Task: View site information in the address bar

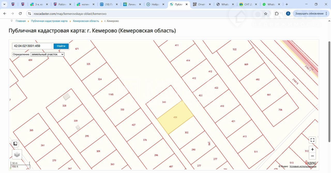Action: point(29,14)
